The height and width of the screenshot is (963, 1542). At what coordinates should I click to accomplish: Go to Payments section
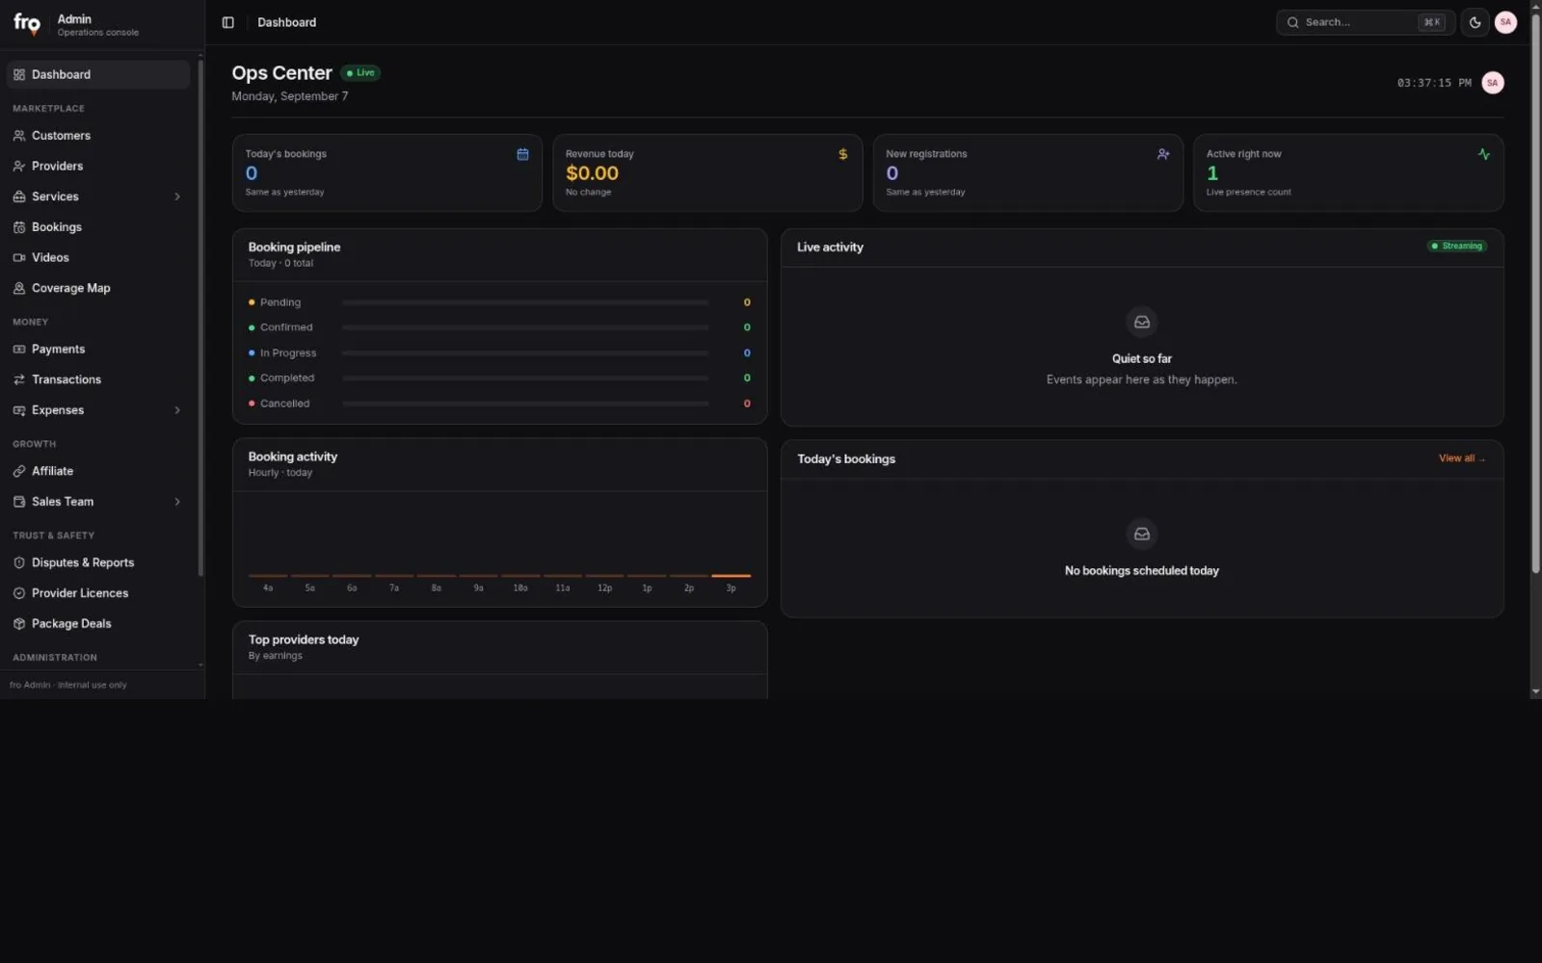pos(98,349)
